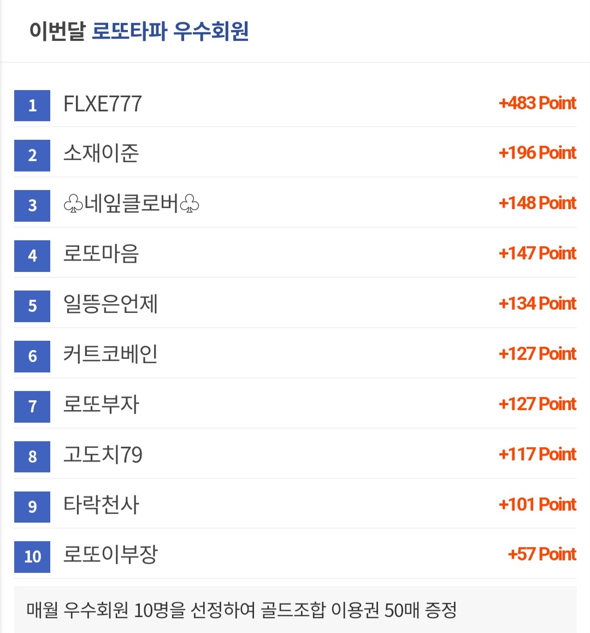
Task: Open the member 고도치79
Action: pos(103,454)
